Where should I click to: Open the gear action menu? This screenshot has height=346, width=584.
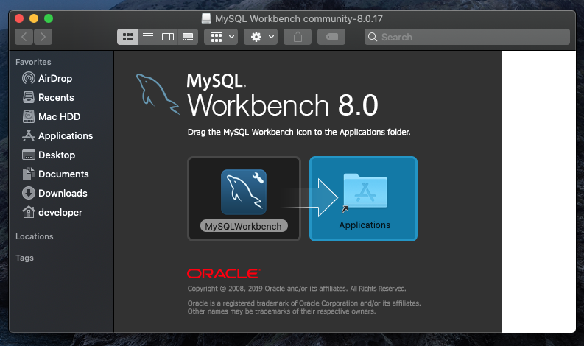click(261, 37)
